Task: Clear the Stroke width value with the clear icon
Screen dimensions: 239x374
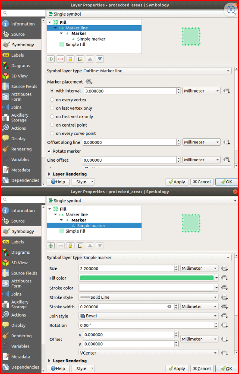Action: click(169, 307)
